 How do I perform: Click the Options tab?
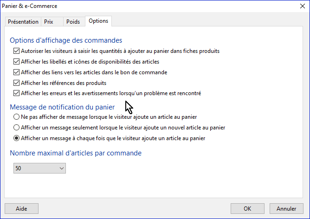98,21
